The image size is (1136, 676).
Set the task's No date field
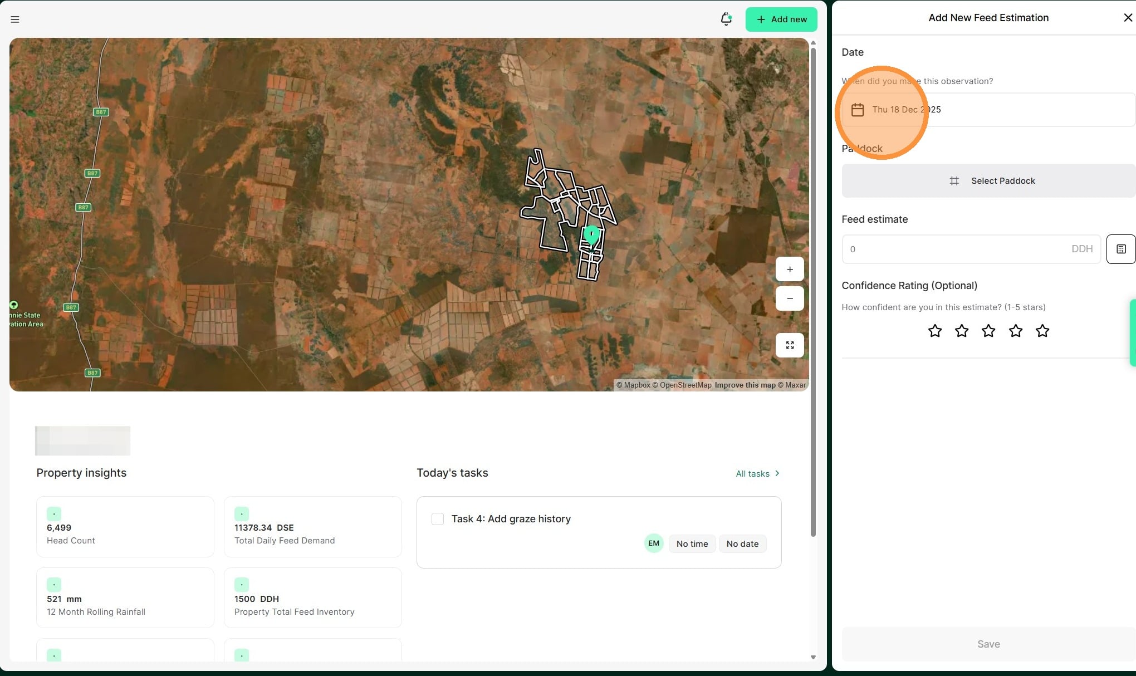point(742,544)
